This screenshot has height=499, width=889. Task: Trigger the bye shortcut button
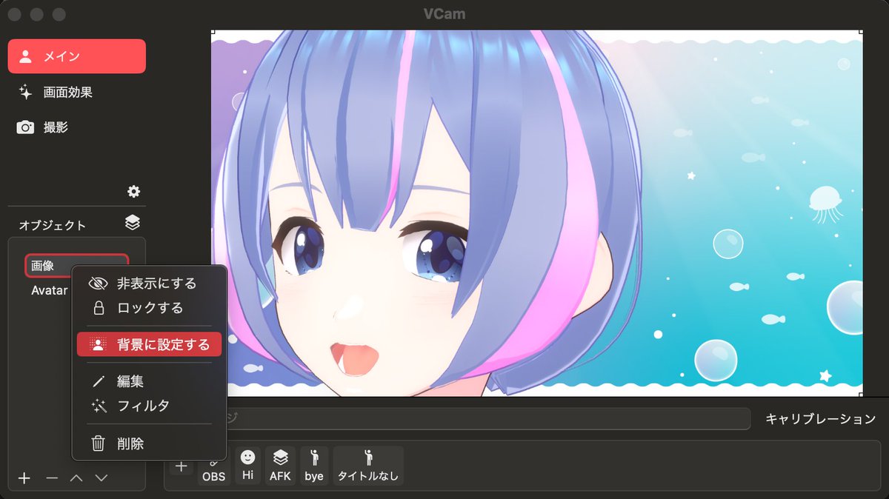click(x=314, y=466)
